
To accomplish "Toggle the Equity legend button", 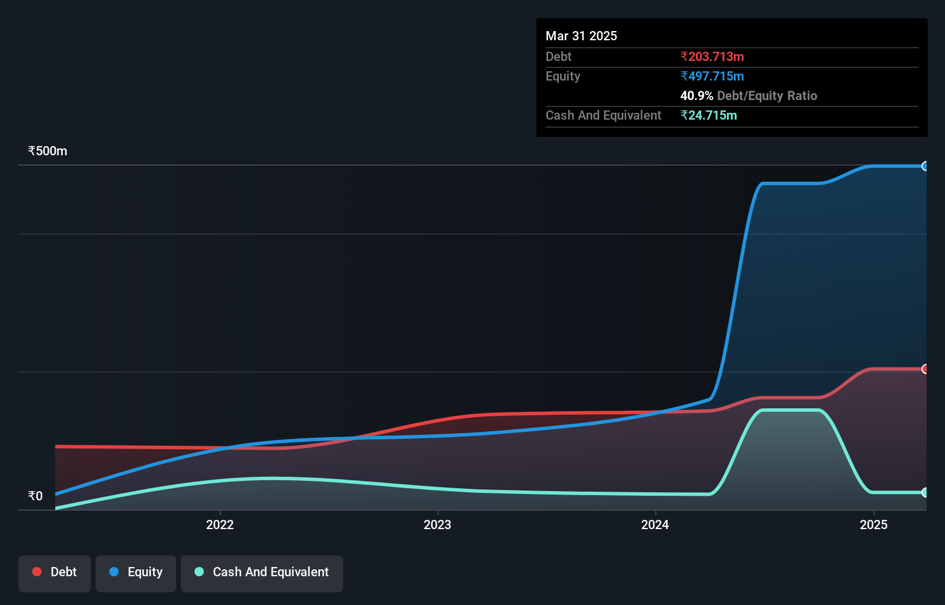I will click(x=136, y=573).
